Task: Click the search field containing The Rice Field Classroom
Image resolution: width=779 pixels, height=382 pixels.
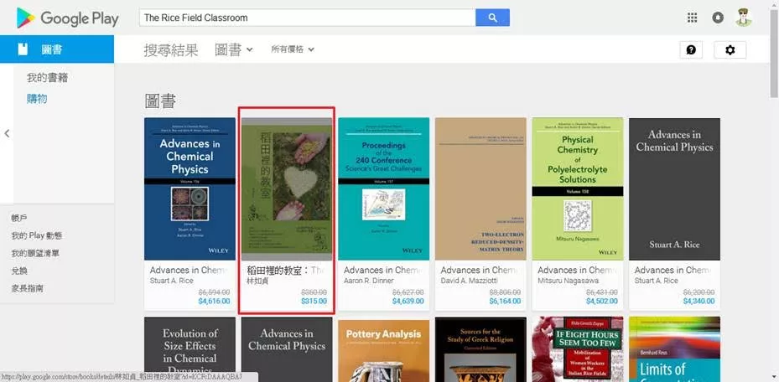Action: (307, 18)
